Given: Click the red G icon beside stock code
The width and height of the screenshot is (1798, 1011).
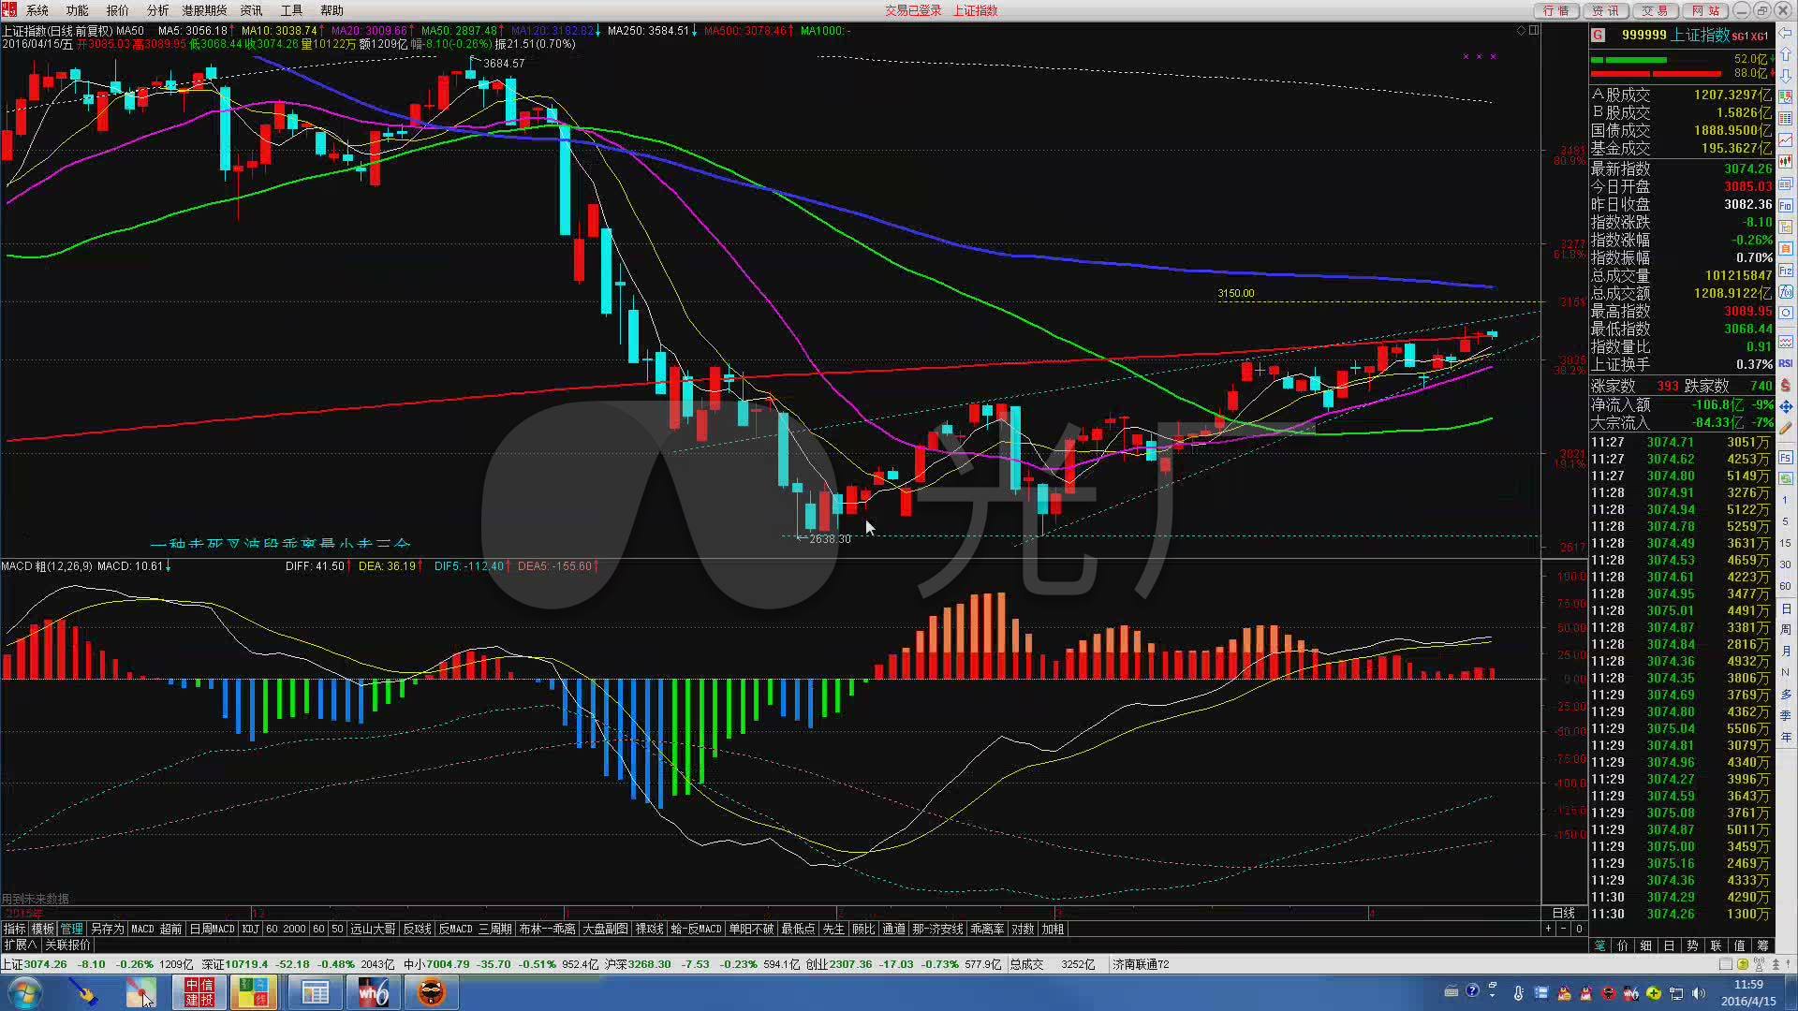Looking at the screenshot, I should point(1598,35).
